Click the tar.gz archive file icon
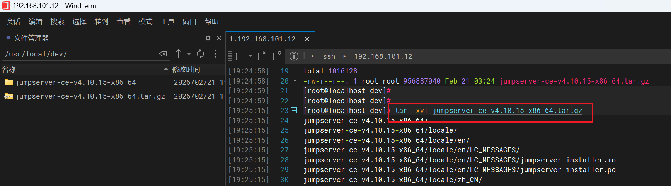 [x=9, y=96]
